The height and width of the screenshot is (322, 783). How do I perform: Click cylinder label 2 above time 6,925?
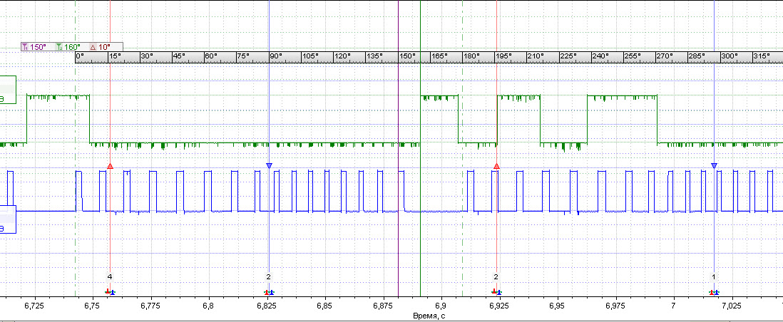pos(496,276)
